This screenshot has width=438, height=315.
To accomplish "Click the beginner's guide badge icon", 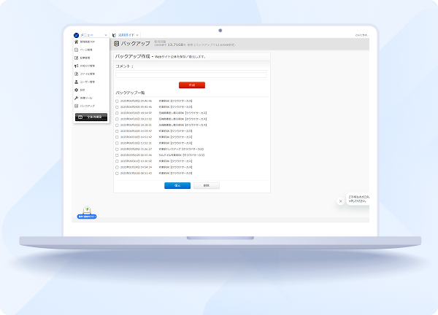I will (x=87, y=213).
